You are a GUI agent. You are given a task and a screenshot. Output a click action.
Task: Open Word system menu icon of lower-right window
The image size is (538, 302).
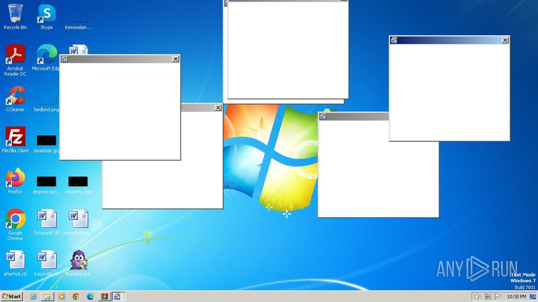click(x=323, y=117)
